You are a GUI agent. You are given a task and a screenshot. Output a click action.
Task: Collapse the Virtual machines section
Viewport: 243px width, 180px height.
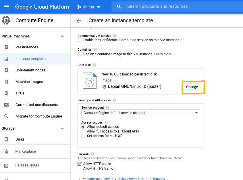tap(62, 36)
